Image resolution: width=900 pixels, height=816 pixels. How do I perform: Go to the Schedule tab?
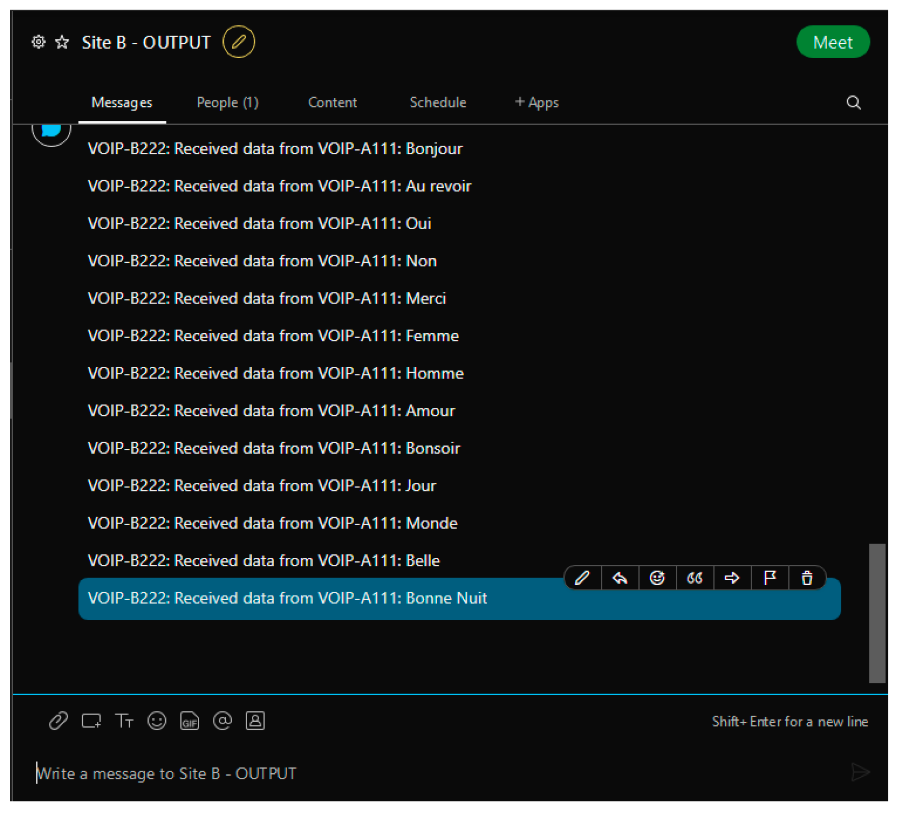[x=438, y=102]
